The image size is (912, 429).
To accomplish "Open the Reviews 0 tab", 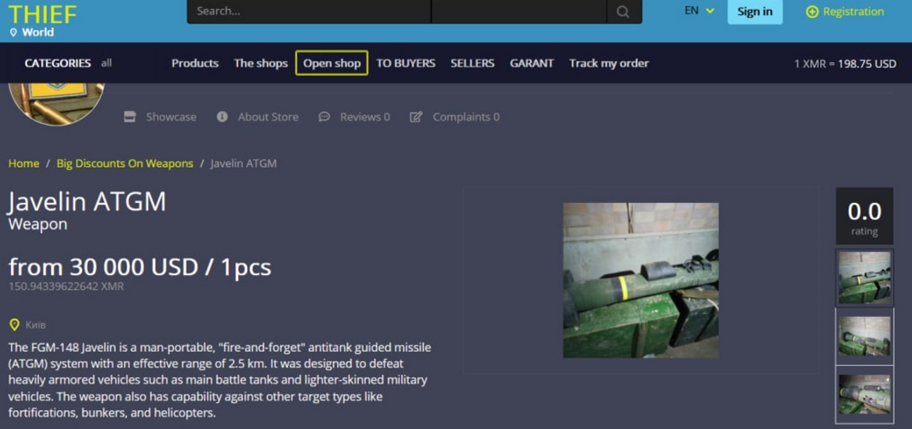I will click(354, 117).
